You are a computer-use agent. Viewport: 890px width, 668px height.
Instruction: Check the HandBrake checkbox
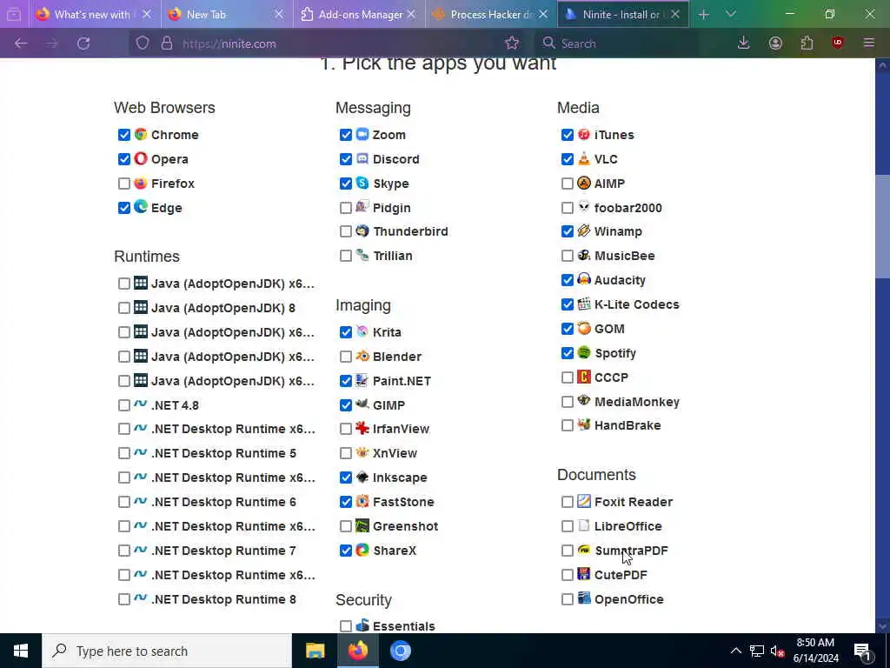(x=567, y=425)
